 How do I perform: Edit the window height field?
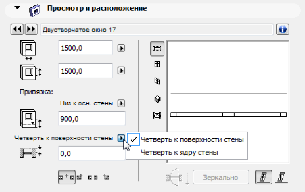pos(85,71)
